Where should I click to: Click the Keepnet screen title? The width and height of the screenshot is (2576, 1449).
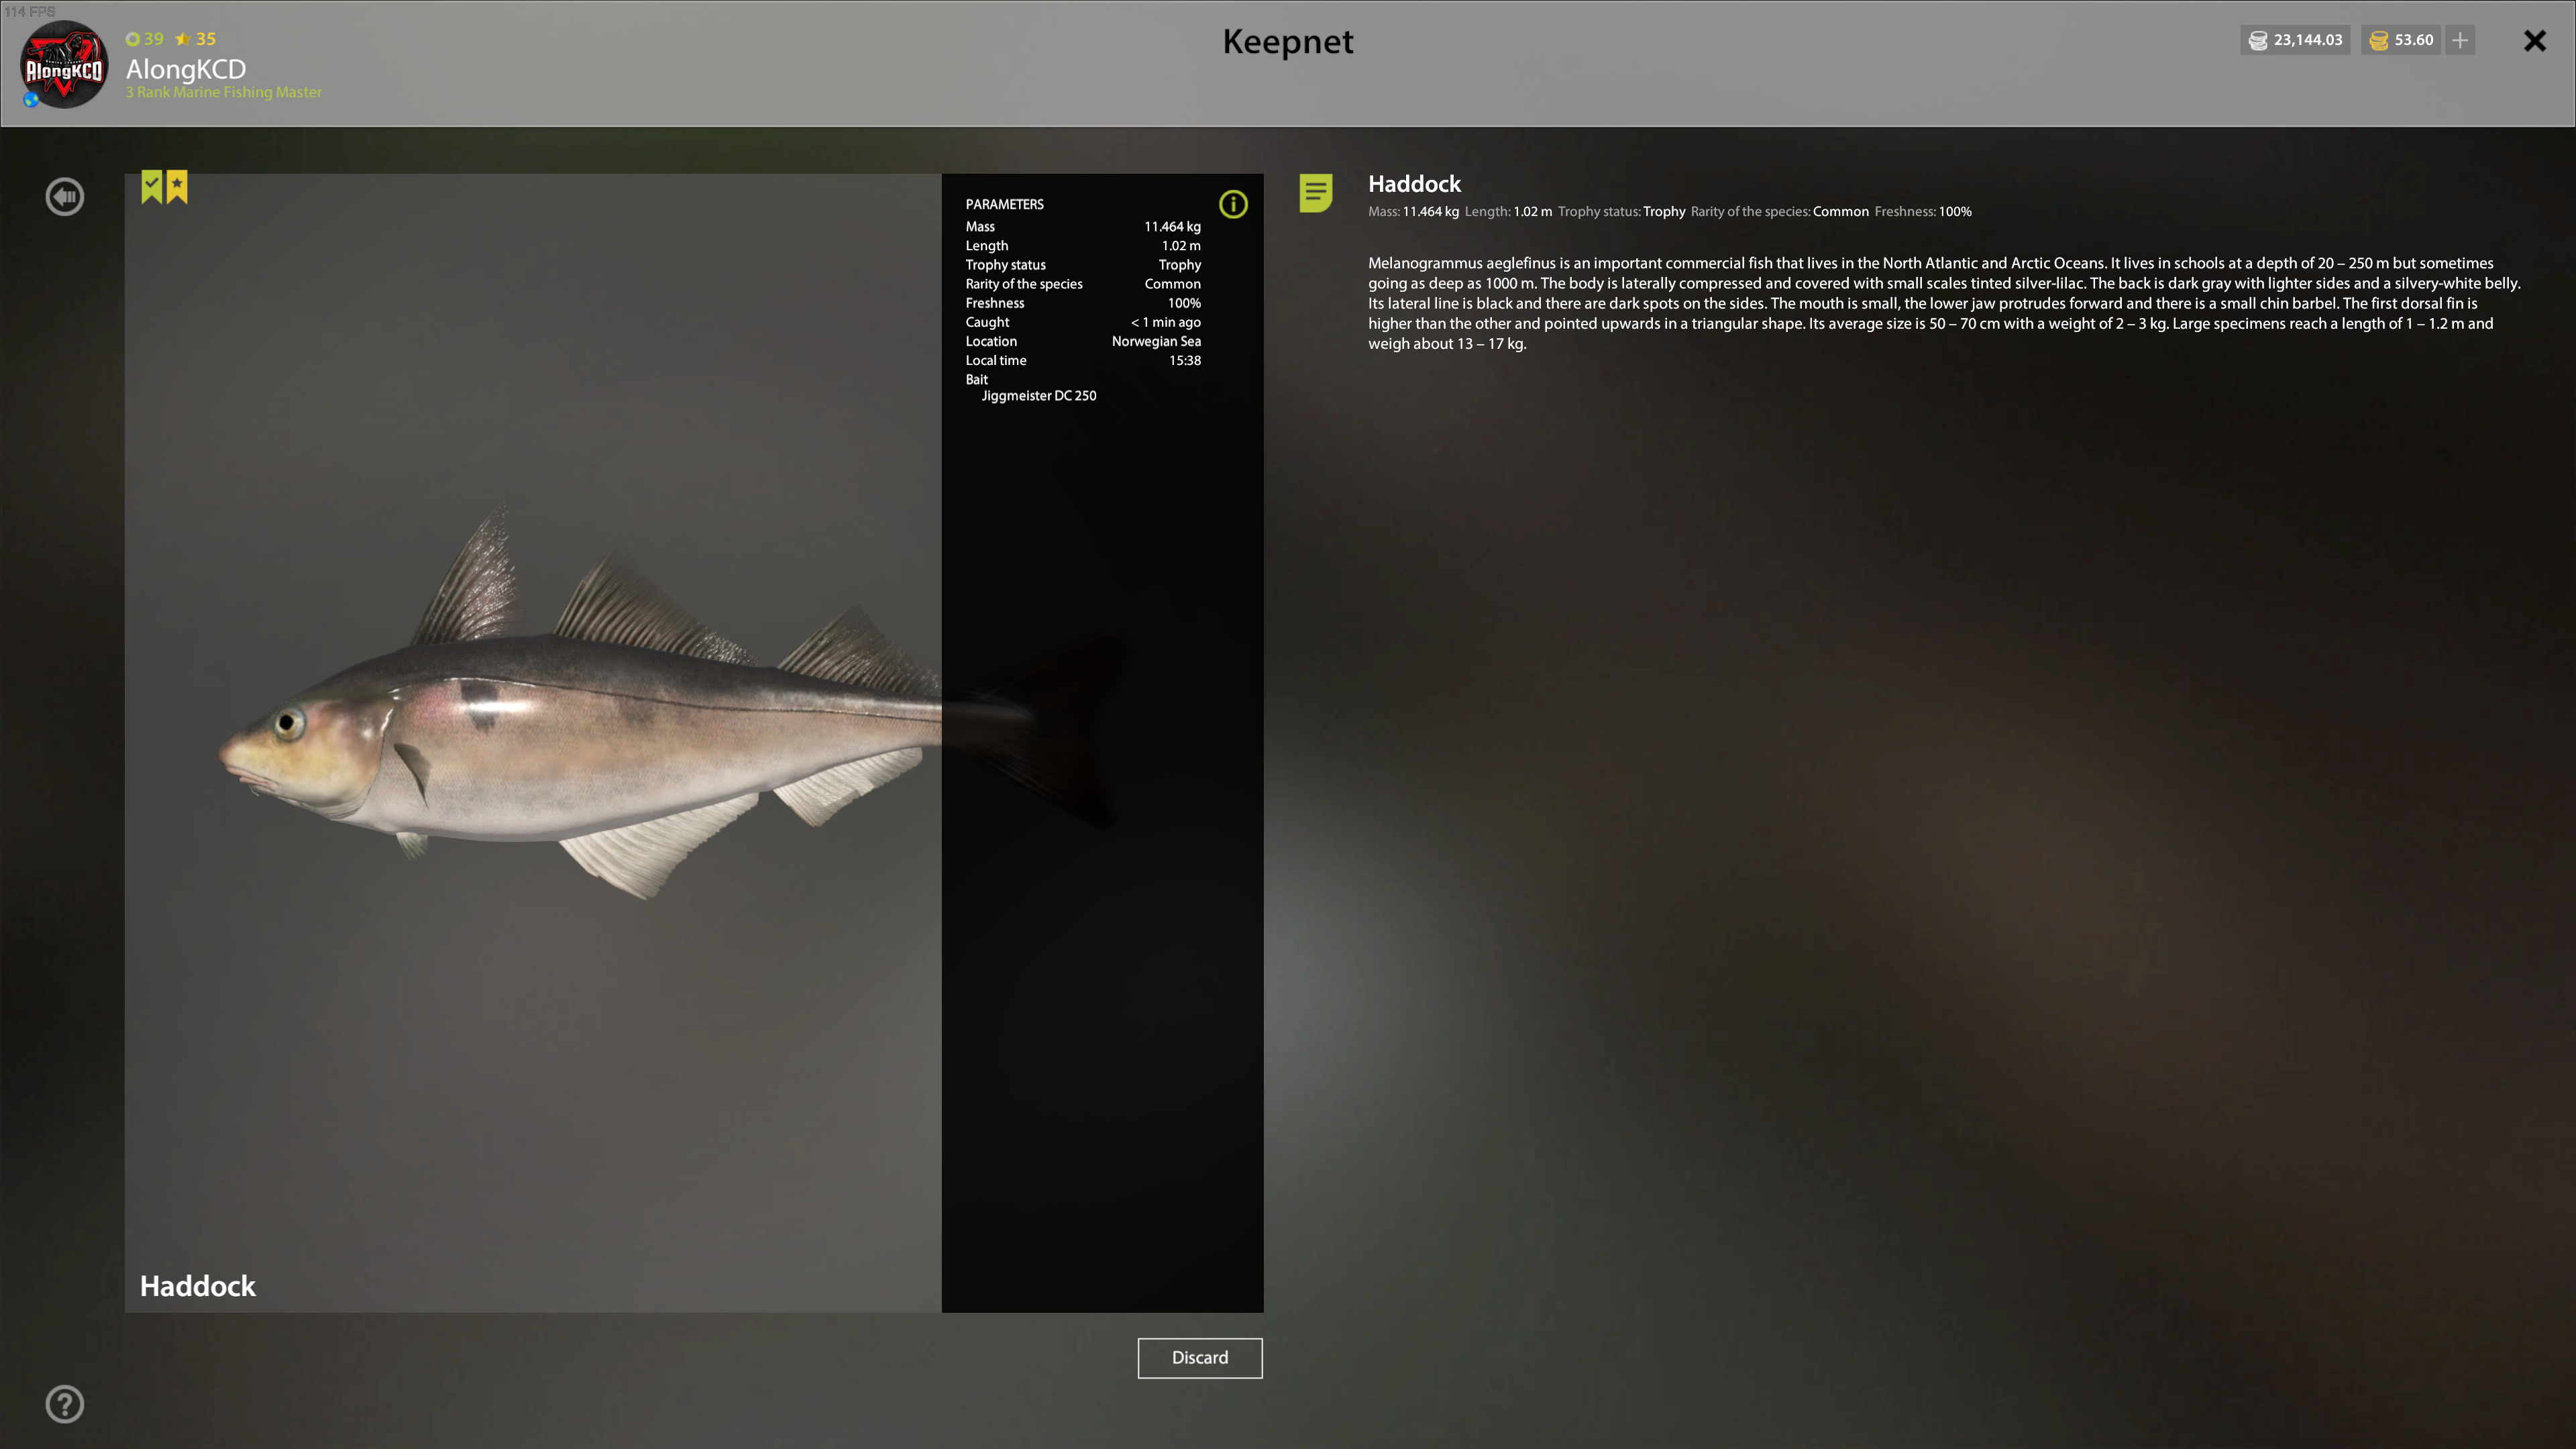click(x=1287, y=41)
